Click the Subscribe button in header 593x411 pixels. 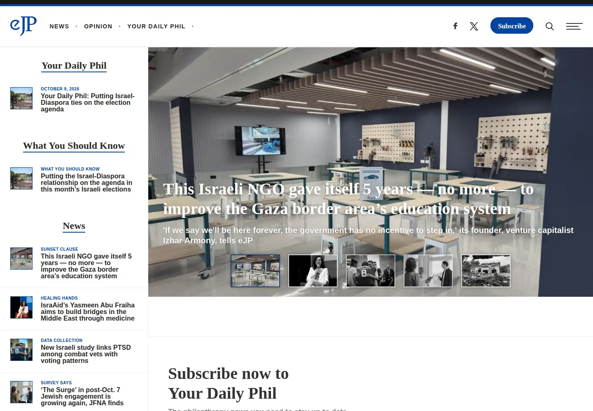[x=512, y=25]
